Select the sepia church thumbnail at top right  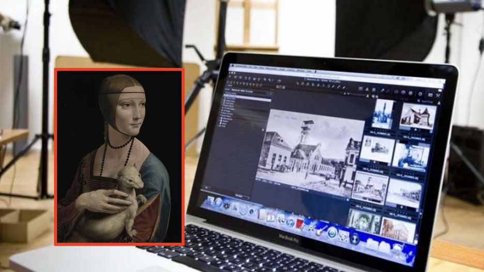418,117
